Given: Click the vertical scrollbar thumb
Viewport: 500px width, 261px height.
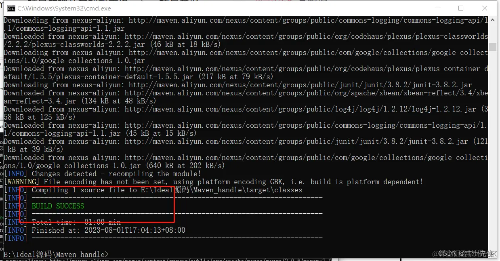Looking at the screenshot, I should 492,47.
